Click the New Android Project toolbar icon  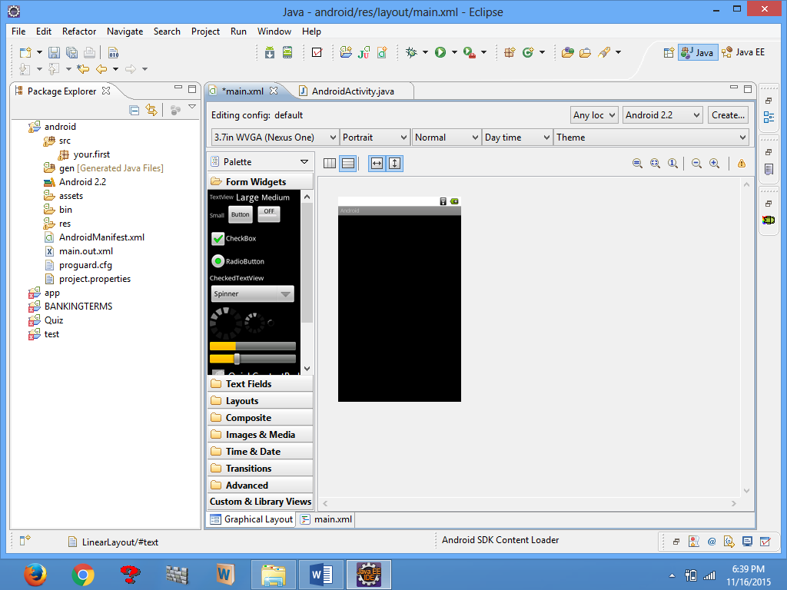point(344,52)
